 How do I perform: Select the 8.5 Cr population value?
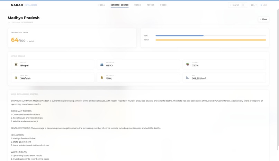coord(109,66)
